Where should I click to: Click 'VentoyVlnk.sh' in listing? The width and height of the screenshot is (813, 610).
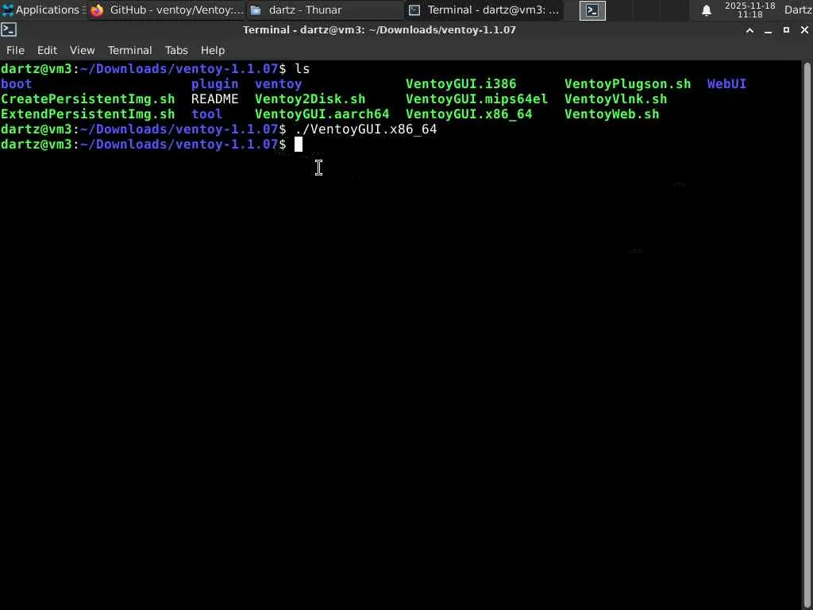(615, 99)
